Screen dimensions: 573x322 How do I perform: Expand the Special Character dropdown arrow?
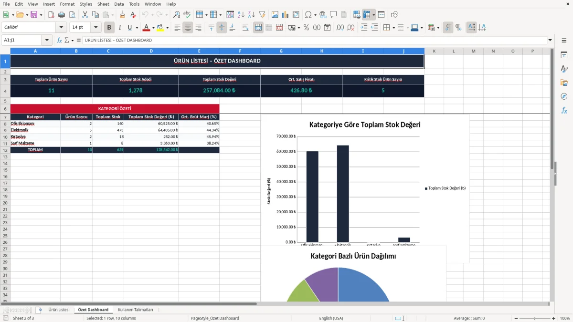[315, 15]
